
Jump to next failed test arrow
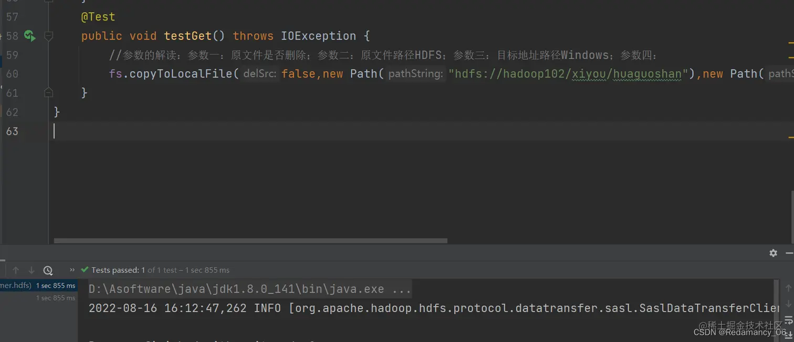click(x=32, y=270)
